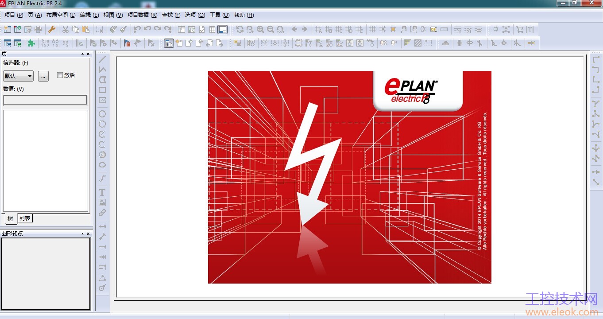Viewport: 603px width, 319px height.
Task: Close the 页 navigator panel
Action: 88,54
